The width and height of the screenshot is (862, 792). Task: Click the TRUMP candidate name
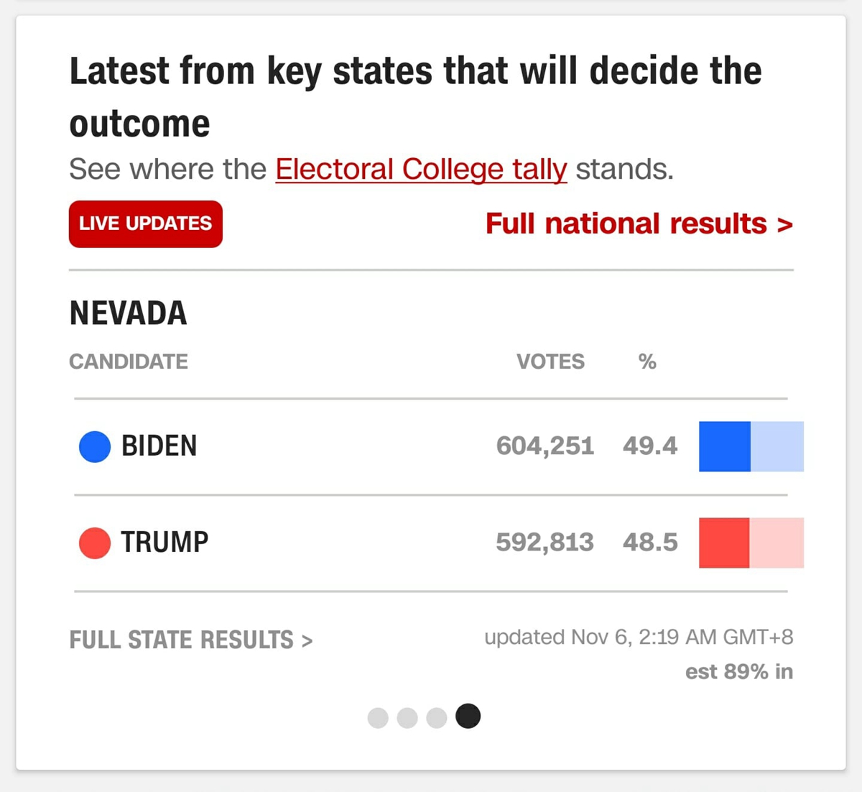click(x=164, y=542)
